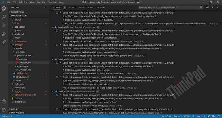The height and width of the screenshot is (118, 222).
Task: Click the cloud icon in status bar
Action: [204, 116]
